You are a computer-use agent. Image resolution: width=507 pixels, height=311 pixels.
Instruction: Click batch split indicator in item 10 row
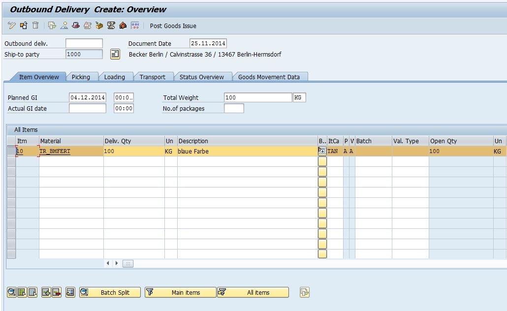pos(322,151)
